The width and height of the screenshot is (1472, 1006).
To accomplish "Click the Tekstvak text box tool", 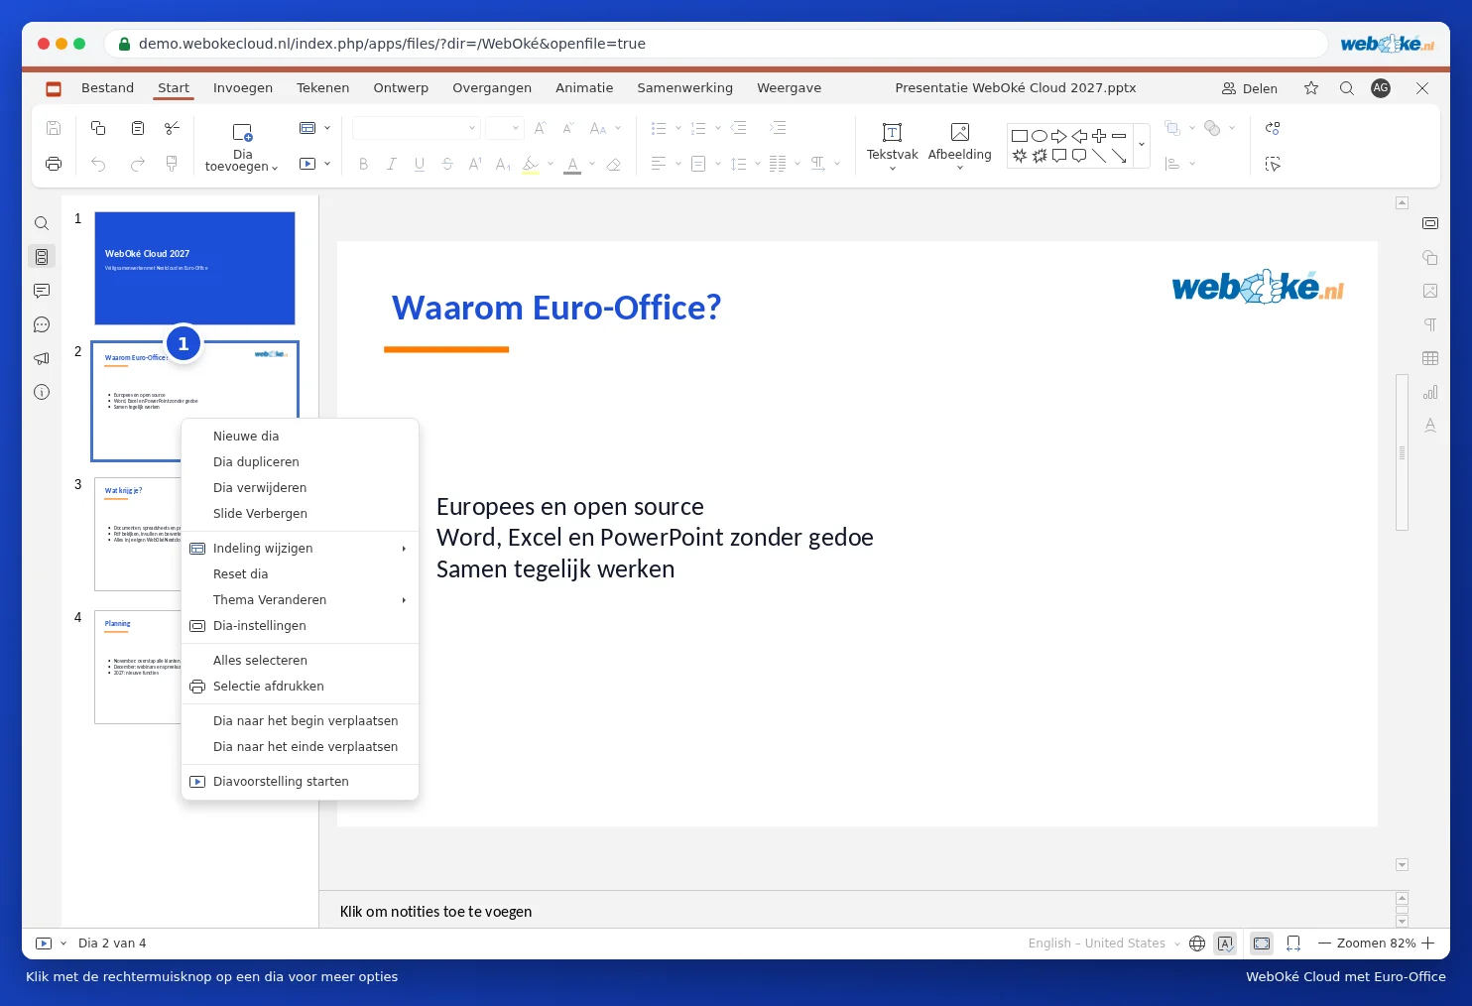I will click(x=892, y=145).
